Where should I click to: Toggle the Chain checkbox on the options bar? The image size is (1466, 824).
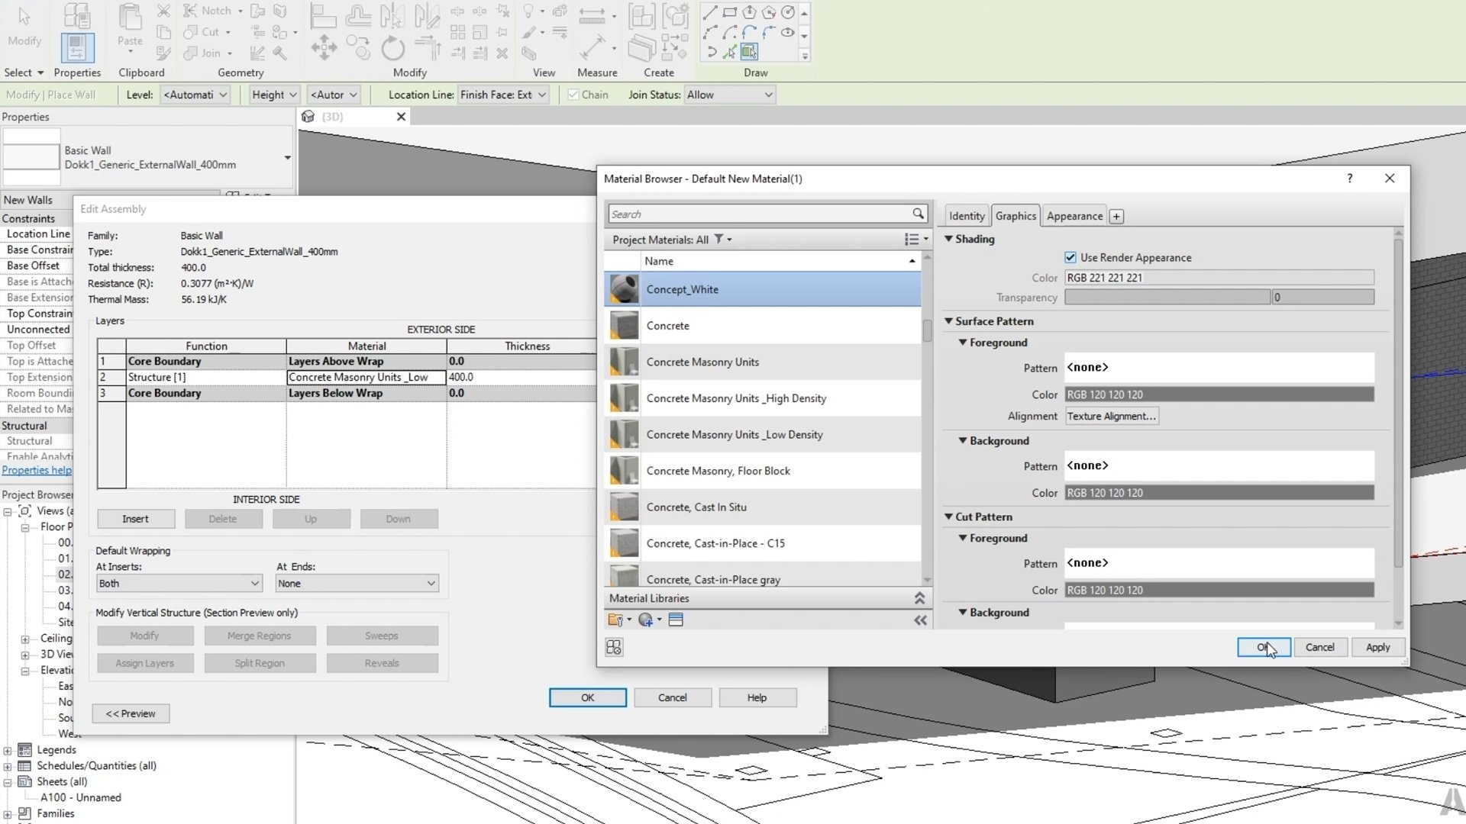573,95
